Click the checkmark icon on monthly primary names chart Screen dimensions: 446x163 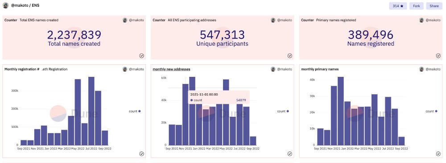point(438,154)
